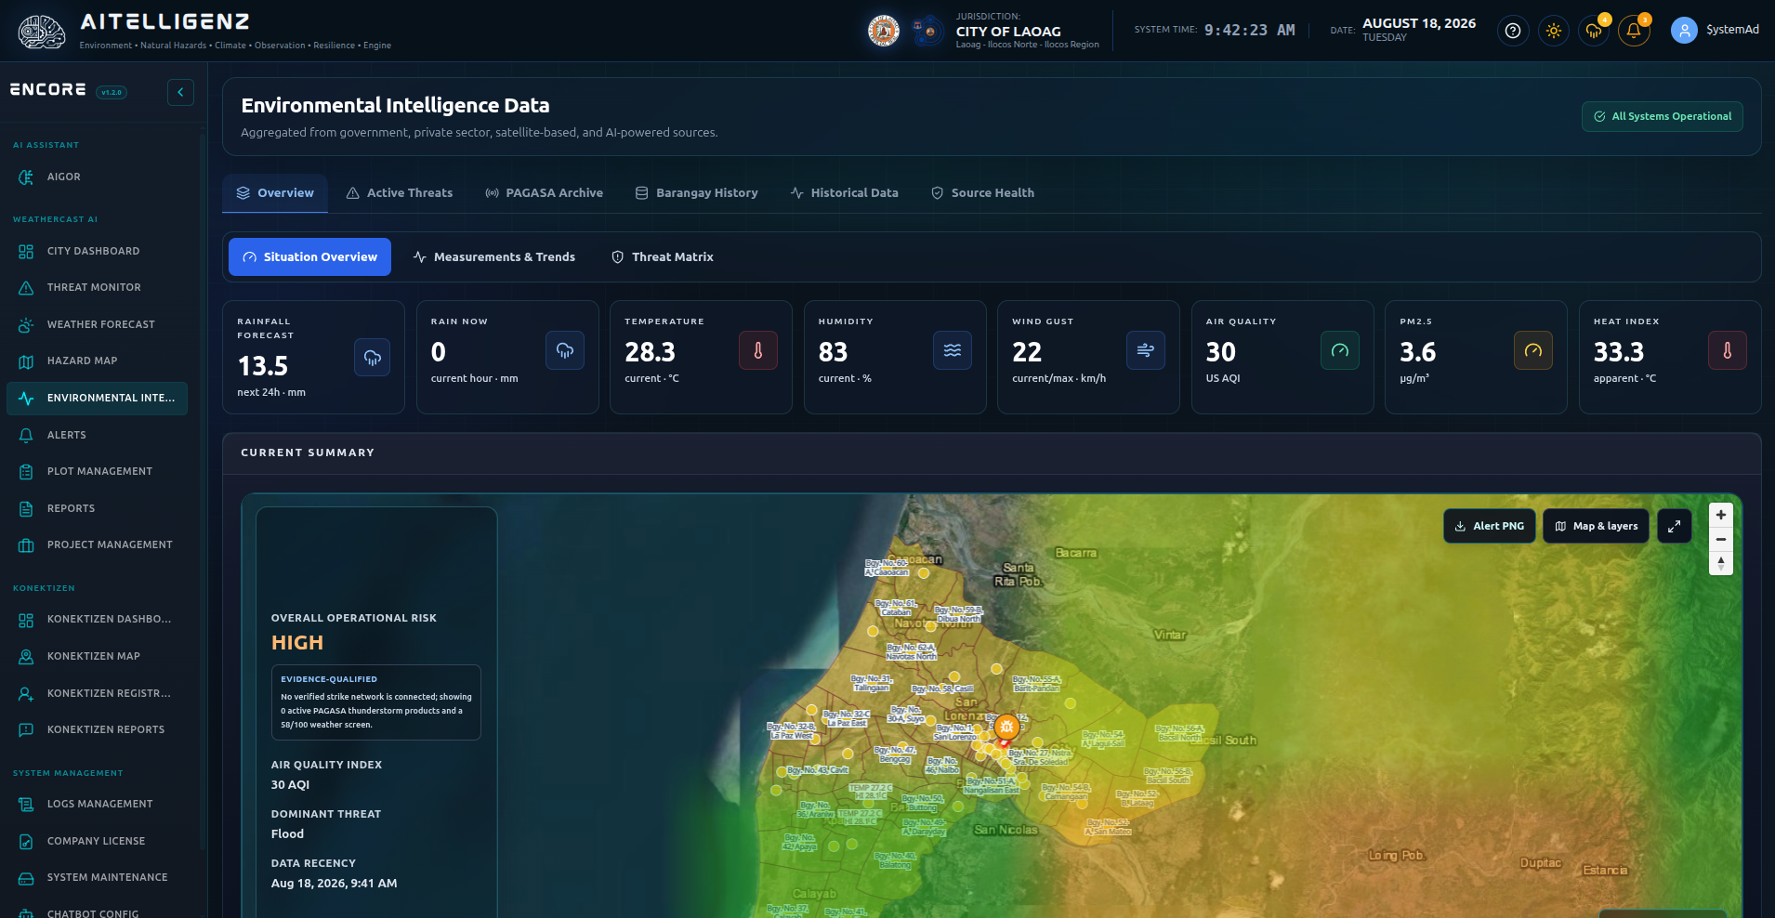Switch to the Historical Data tab
The height and width of the screenshot is (918, 1775).
[845, 193]
